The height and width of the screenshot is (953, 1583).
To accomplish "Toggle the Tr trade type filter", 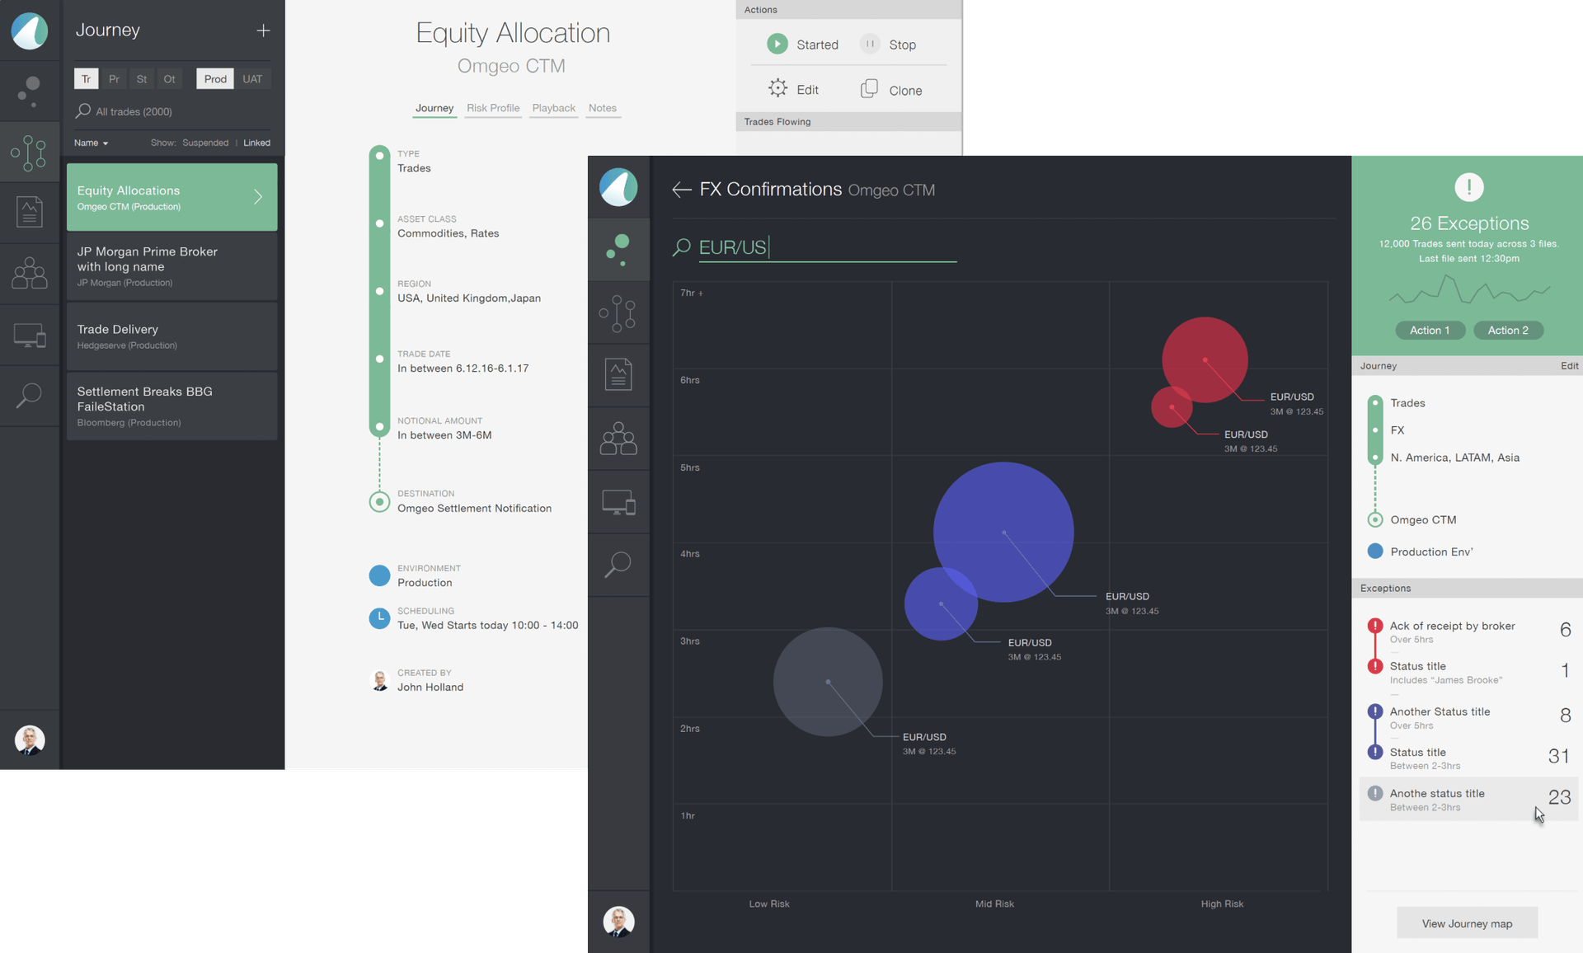I will [x=86, y=79].
